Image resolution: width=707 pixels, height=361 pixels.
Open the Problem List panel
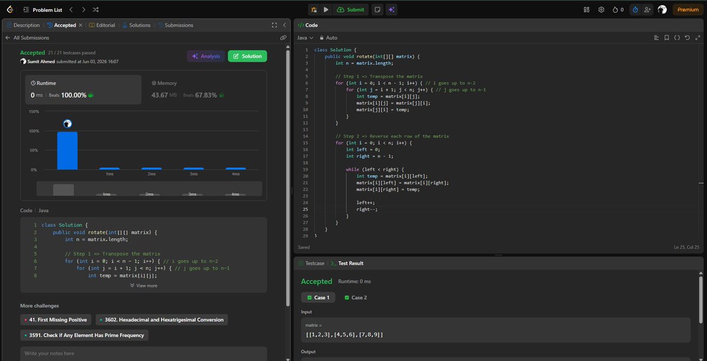coord(42,10)
